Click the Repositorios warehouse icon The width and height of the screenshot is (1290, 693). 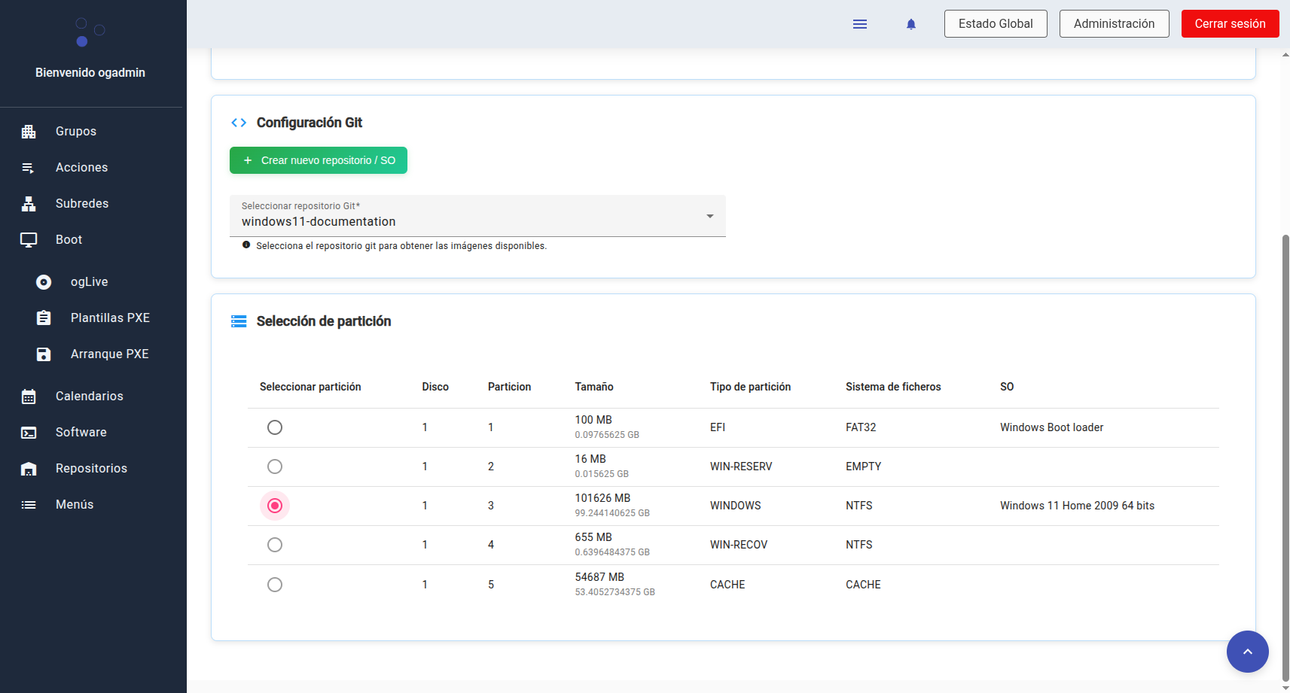coord(29,469)
